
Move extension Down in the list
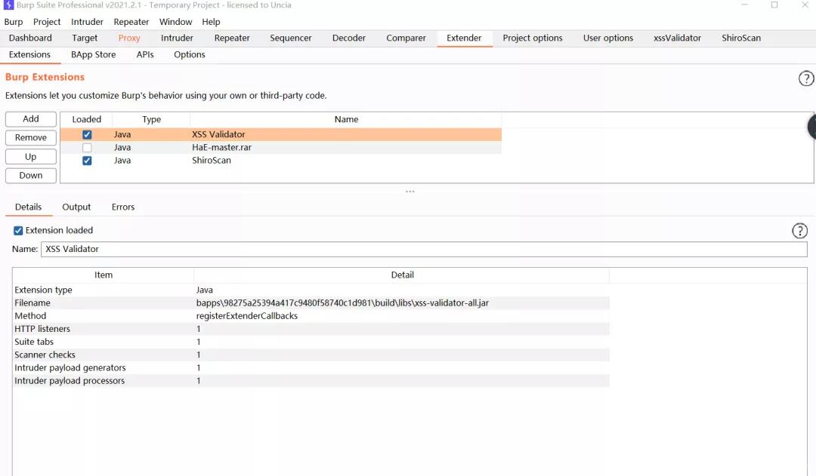point(31,176)
